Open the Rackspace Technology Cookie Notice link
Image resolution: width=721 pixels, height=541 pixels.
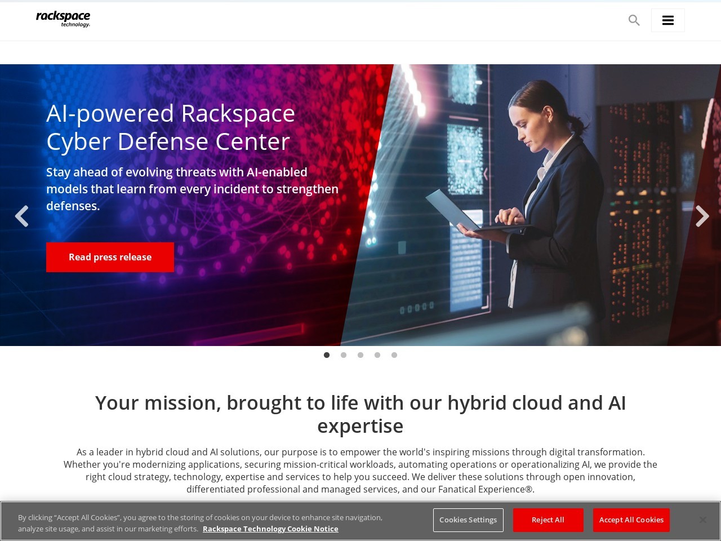pos(270,529)
